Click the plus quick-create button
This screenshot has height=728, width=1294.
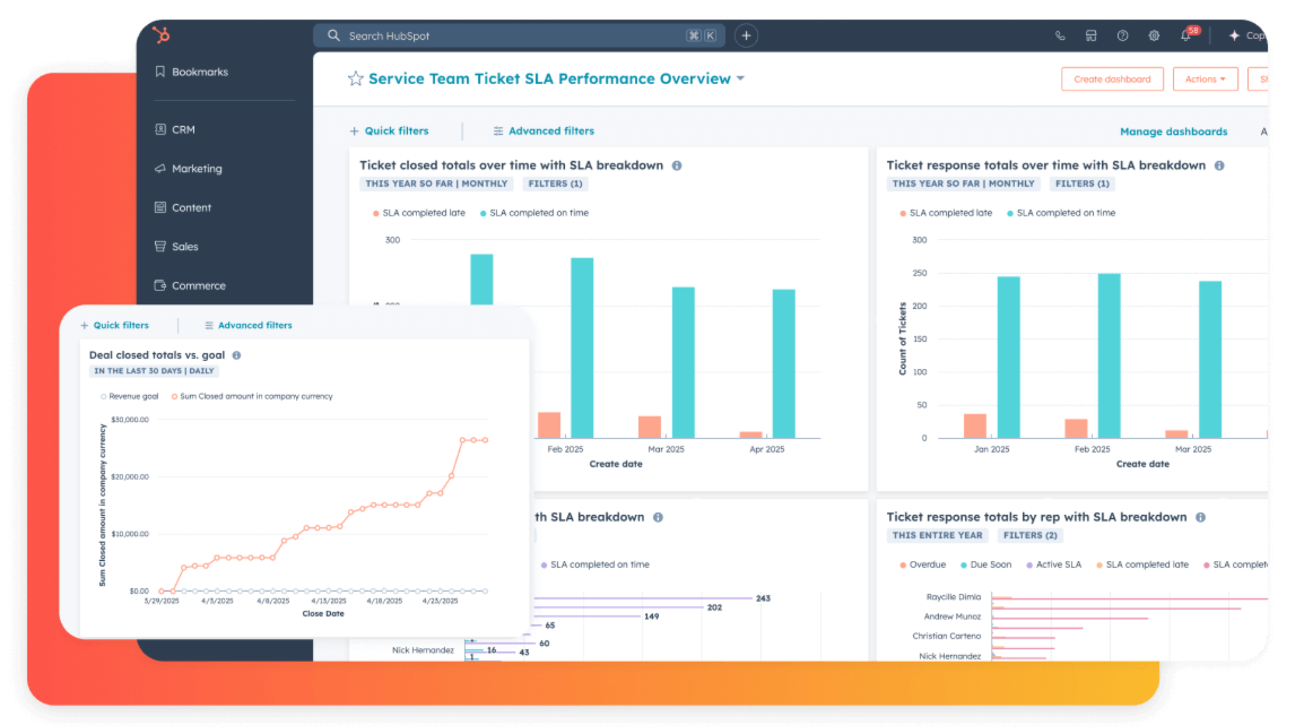point(746,36)
